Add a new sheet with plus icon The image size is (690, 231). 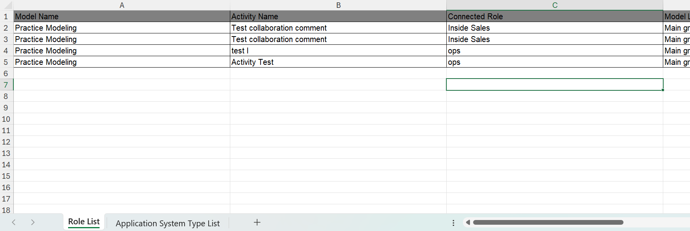(x=257, y=222)
